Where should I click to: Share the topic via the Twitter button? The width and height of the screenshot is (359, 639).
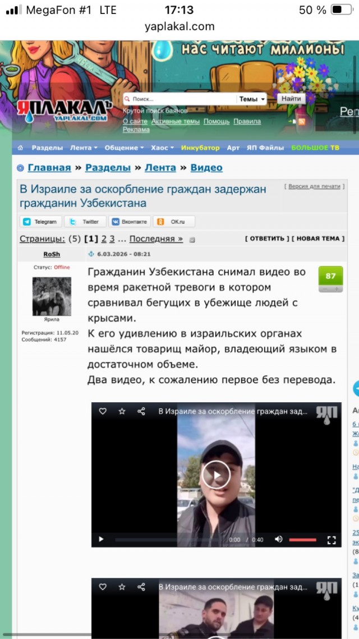(85, 222)
